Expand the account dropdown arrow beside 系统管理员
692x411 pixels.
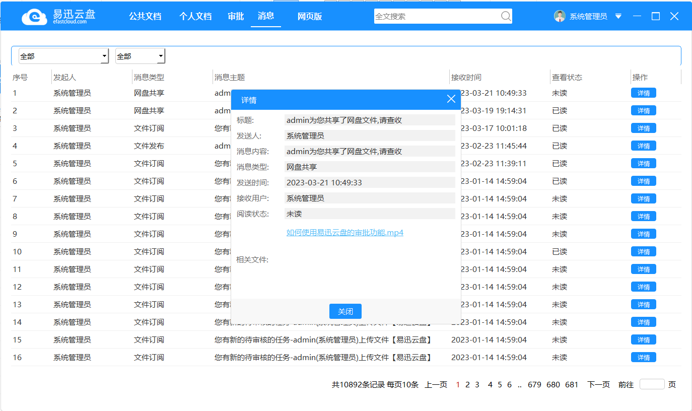[x=618, y=16]
